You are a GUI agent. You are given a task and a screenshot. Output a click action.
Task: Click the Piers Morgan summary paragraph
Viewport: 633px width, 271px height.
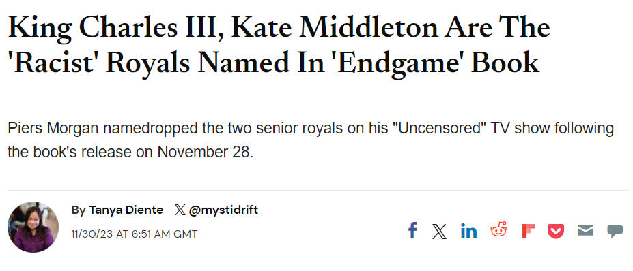(311, 140)
